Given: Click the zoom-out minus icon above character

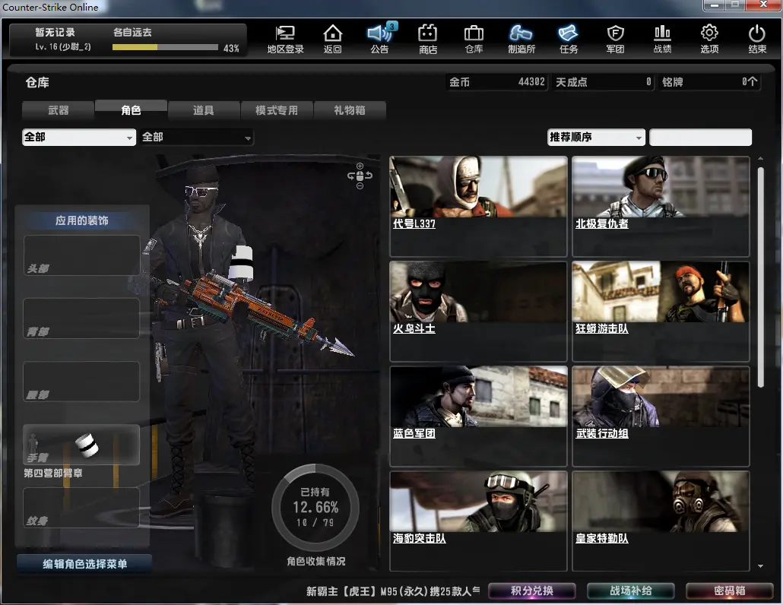Looking at the screenshot, I should [x=360, y=186].
